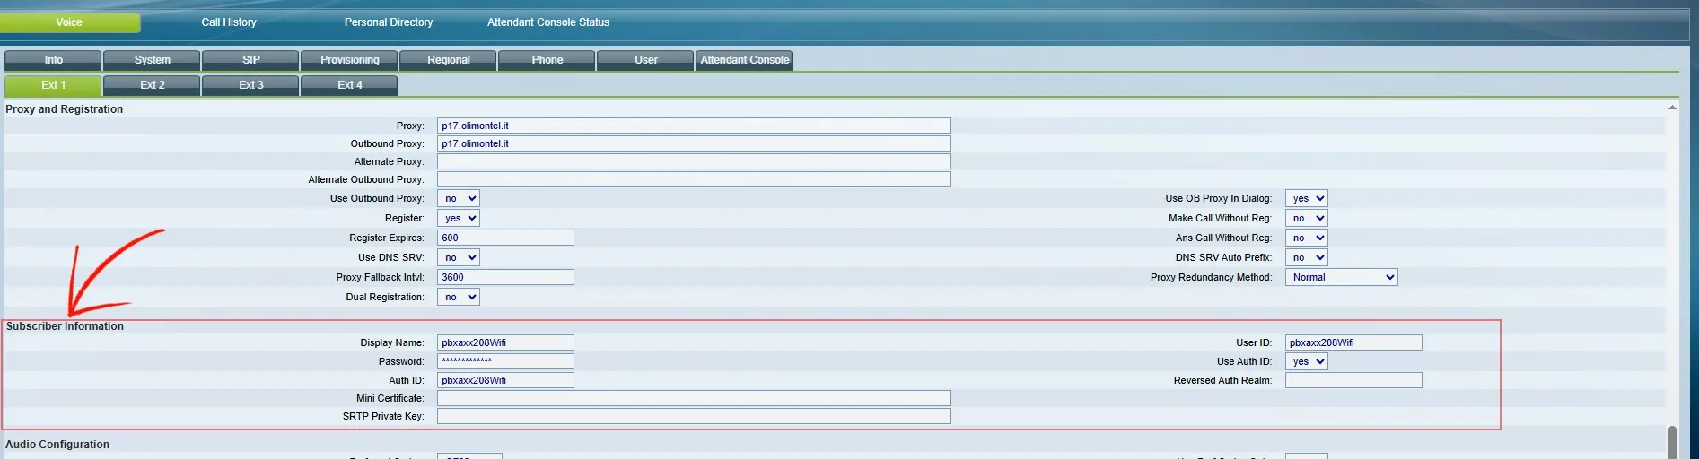Open the Ext 4 tab
This screenshot has width=1699, height=459.
click(x=349, y=85)
